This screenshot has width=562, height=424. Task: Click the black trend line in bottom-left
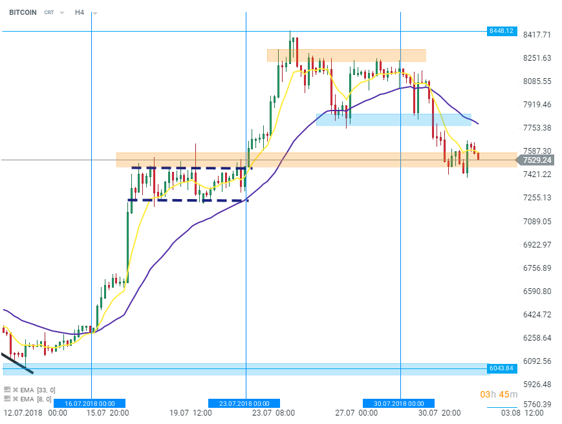coord(17,363)
